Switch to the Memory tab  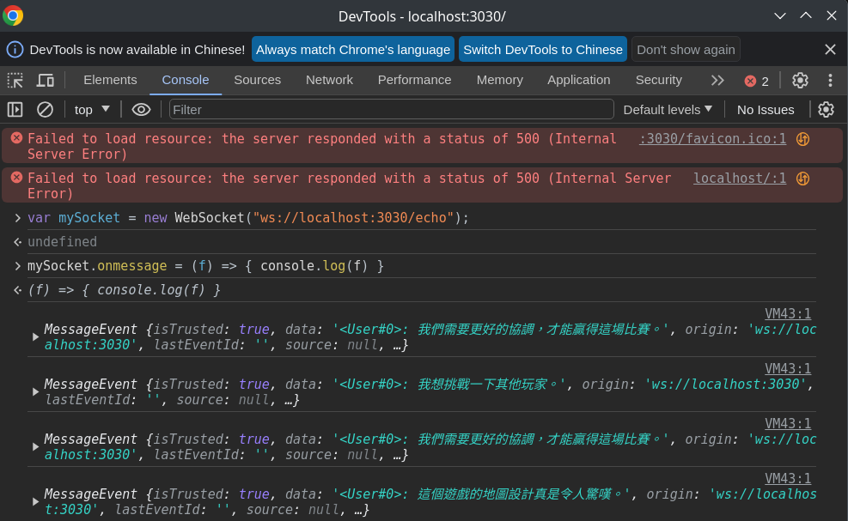500,80
